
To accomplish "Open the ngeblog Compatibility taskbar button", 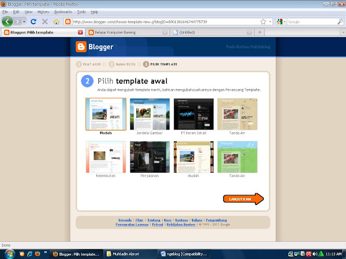I will click(x=184, y=254).
